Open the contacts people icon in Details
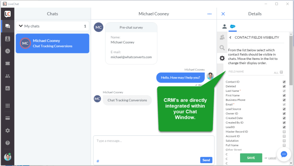Screen dimensions: 294x166 pos(222,37)
